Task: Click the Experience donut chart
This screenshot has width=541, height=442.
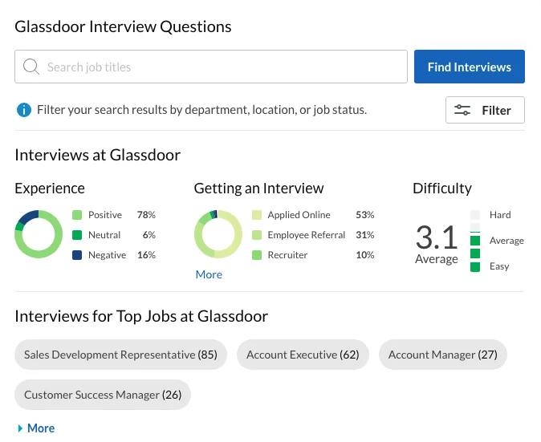Action: click(39, 234)
